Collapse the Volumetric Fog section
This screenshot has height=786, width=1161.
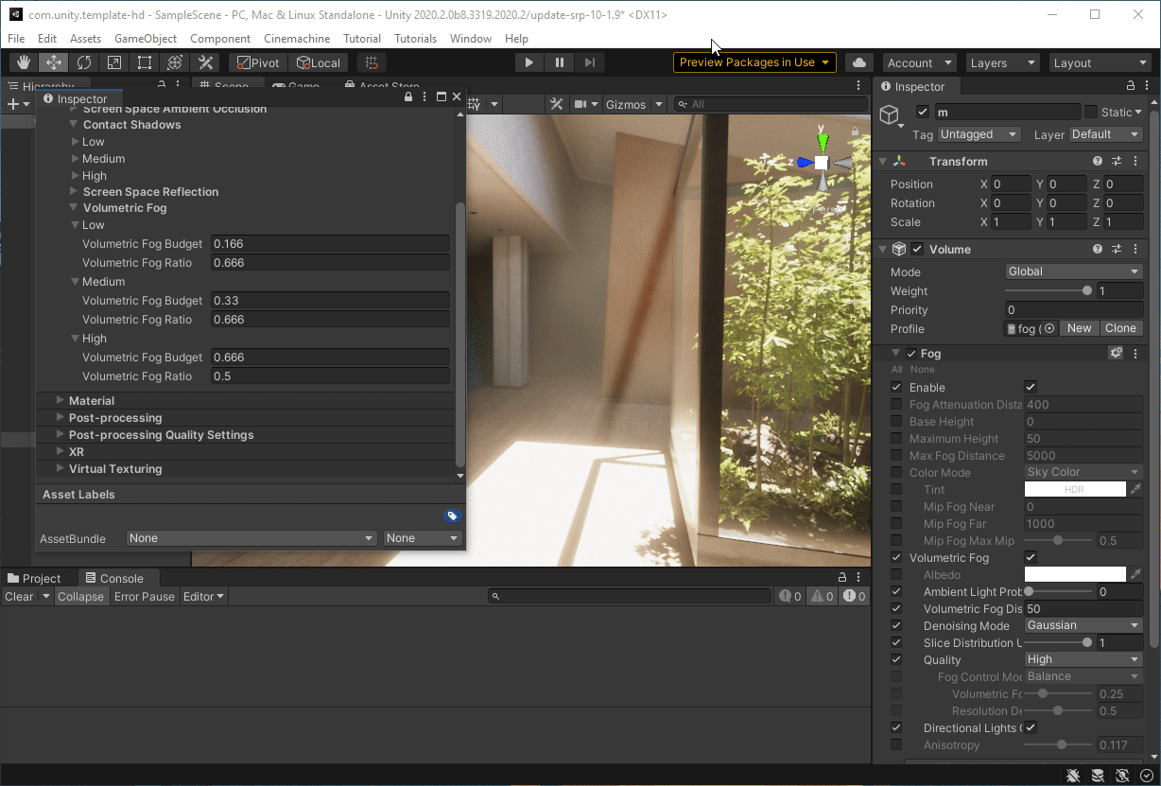coord(74,208)
